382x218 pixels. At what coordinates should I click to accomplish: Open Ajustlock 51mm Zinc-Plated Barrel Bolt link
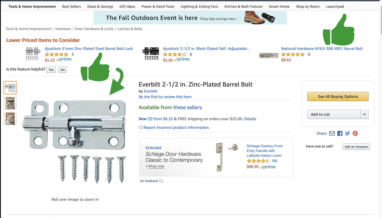pyautogui.click(x=89, y=49)
